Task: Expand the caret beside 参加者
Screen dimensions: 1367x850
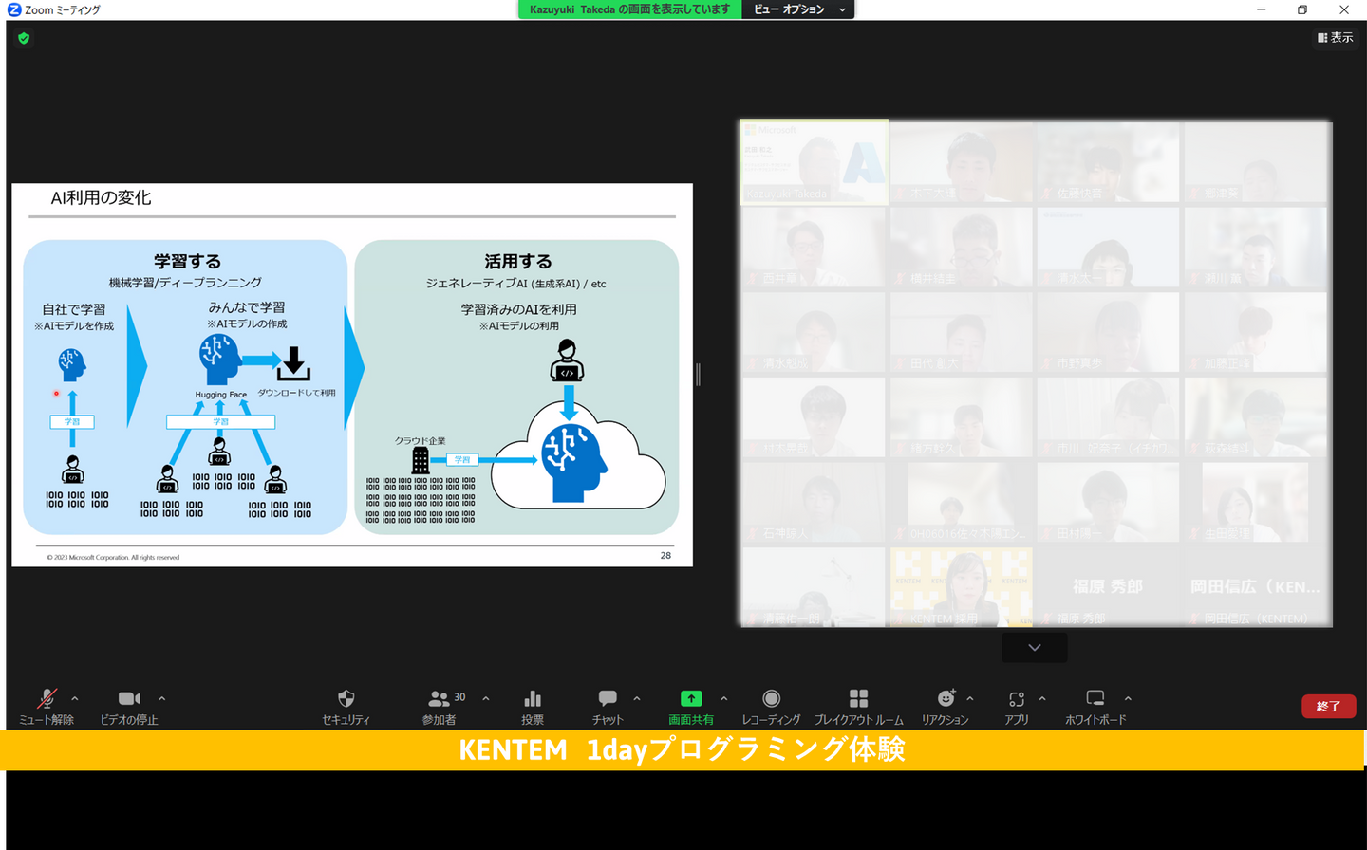Action: click(x=486, y=699)
